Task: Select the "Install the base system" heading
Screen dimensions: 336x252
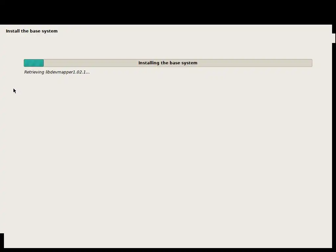Action: pyautogui.click(x=32, y=31)
